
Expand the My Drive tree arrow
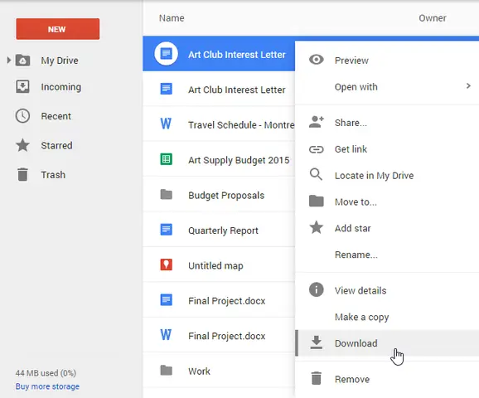pos(9,61)
